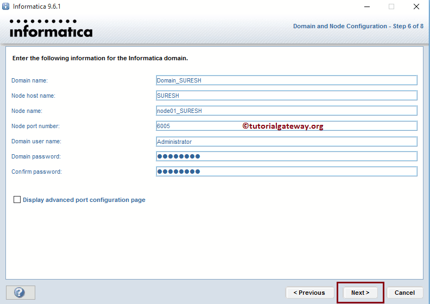Screen dimensions: 430x304
Task: Enable Display advanced port configuration page checkbox
Action: click(x=17, y=200)
